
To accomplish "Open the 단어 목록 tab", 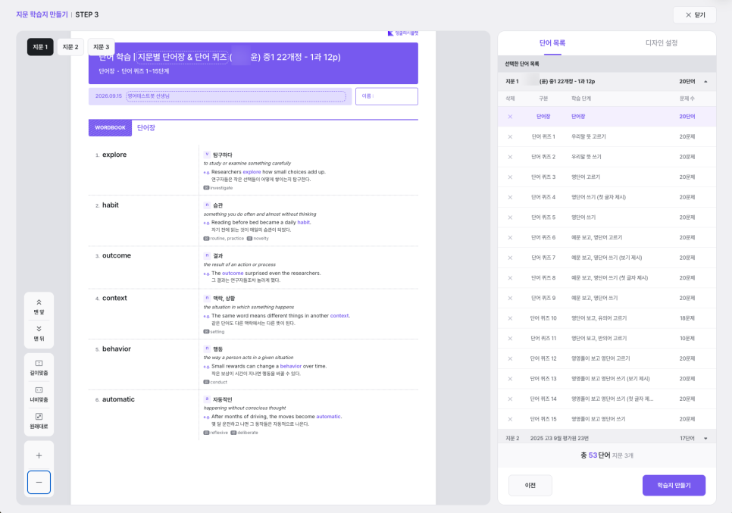I will pyautogui.click(x=552, y=43).
